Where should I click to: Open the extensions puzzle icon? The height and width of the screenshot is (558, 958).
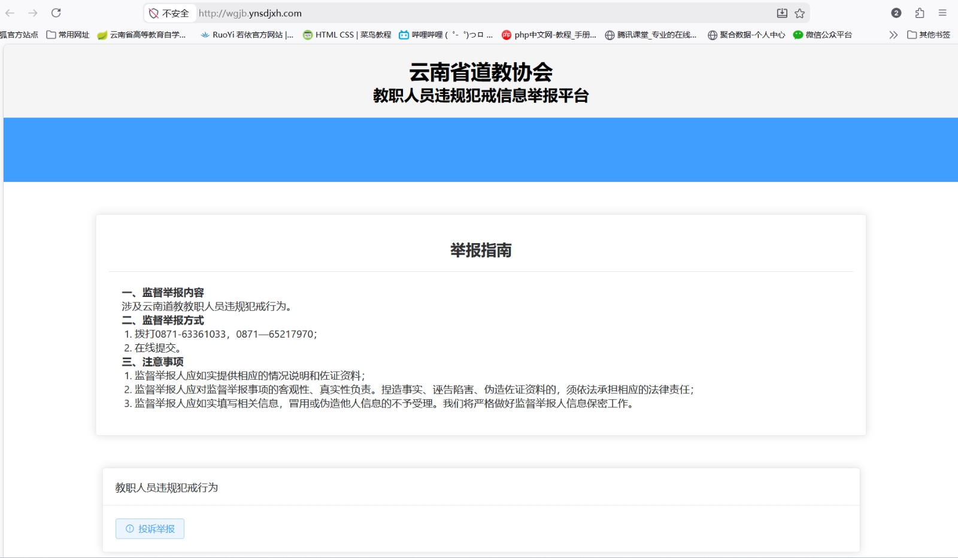point(920,13)
